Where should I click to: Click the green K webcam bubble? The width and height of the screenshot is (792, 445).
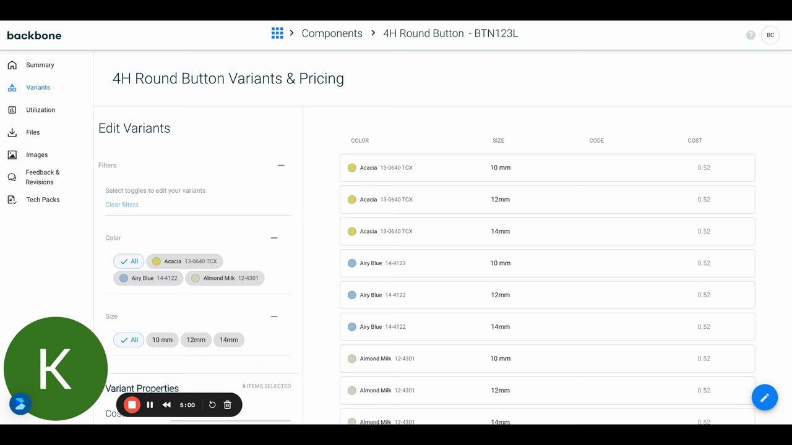point(56,369)
